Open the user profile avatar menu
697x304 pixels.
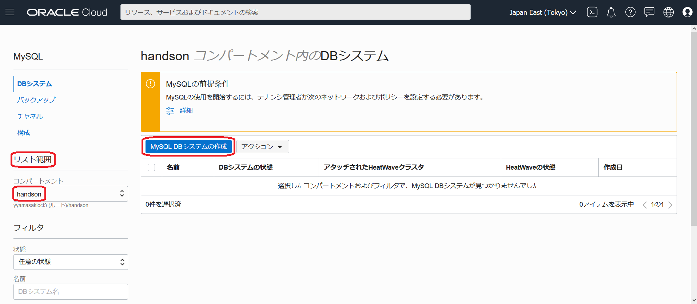(688, 12)
